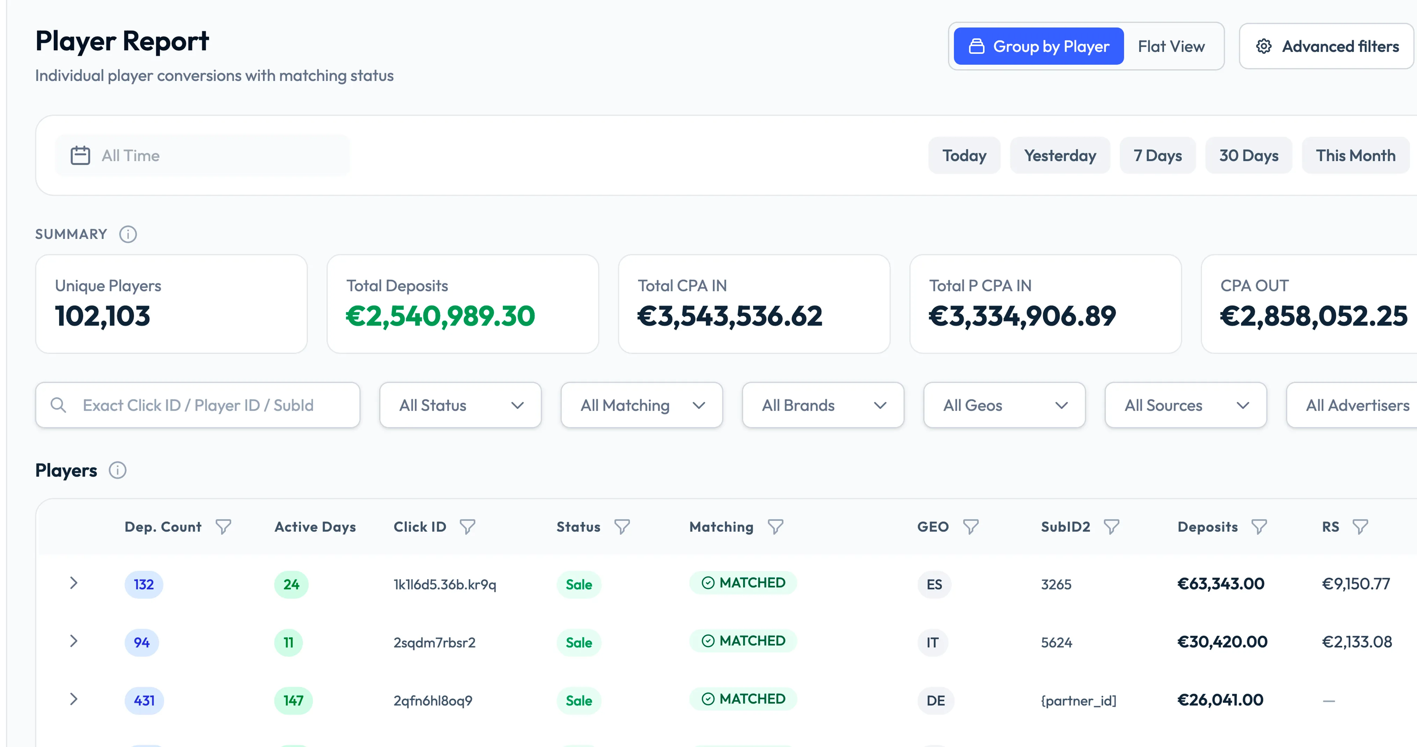Screen dimensions: 1417x747
Task: Open the Click ID column filter
Action: 468,526
